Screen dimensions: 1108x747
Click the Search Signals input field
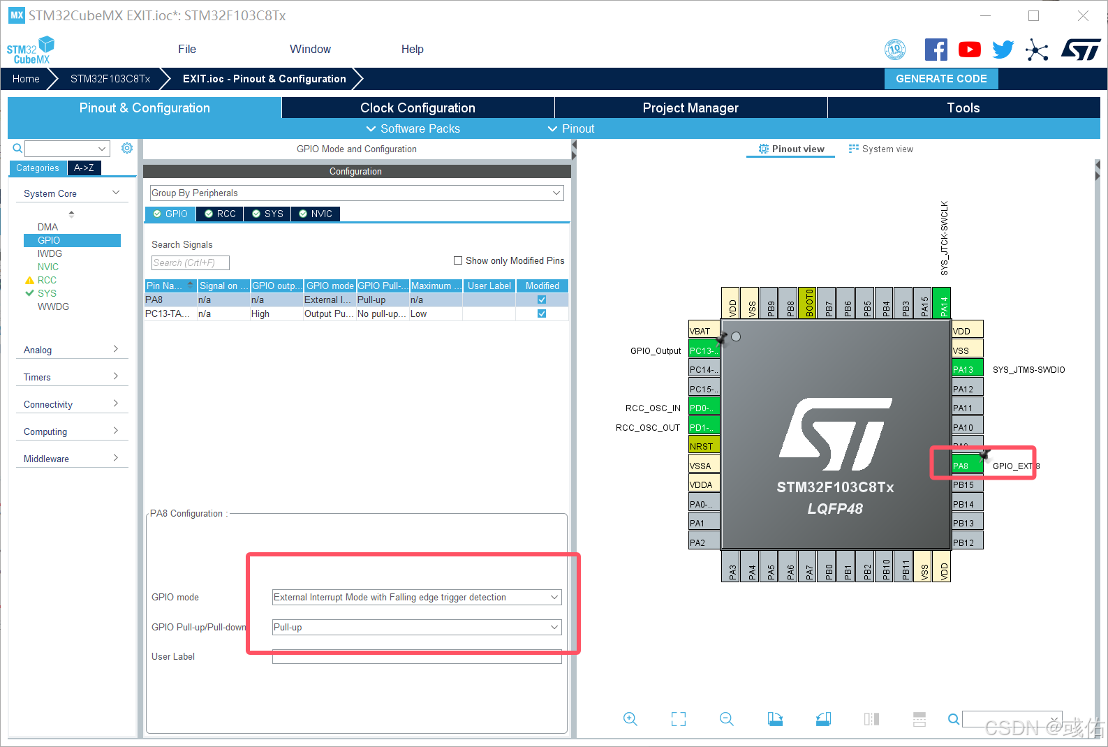pos(191,262)
